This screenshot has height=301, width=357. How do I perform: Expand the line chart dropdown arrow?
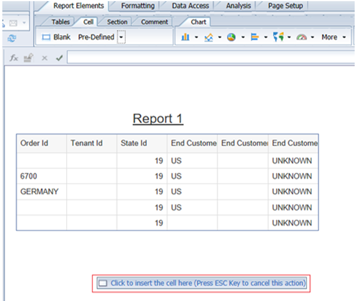(219, 37)
